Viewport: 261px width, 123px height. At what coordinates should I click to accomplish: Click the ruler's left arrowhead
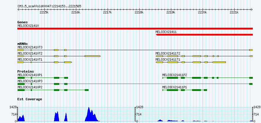point(18,10)
